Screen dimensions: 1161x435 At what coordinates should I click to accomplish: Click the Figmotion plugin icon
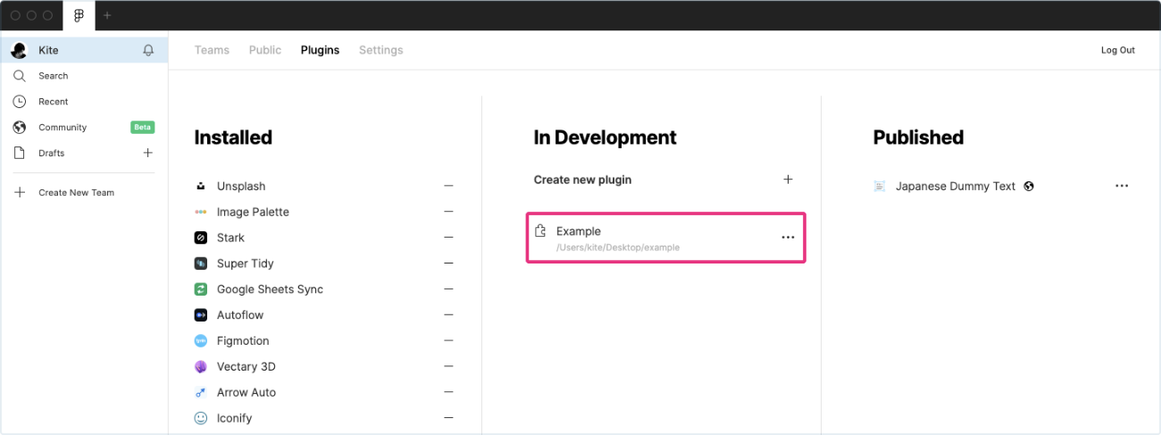(201, 341)
